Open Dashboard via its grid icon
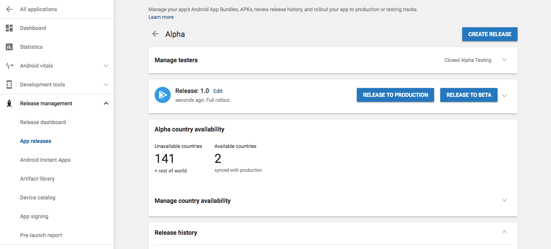Viewport: 551px width, 249px height. (x=9, y=28)
